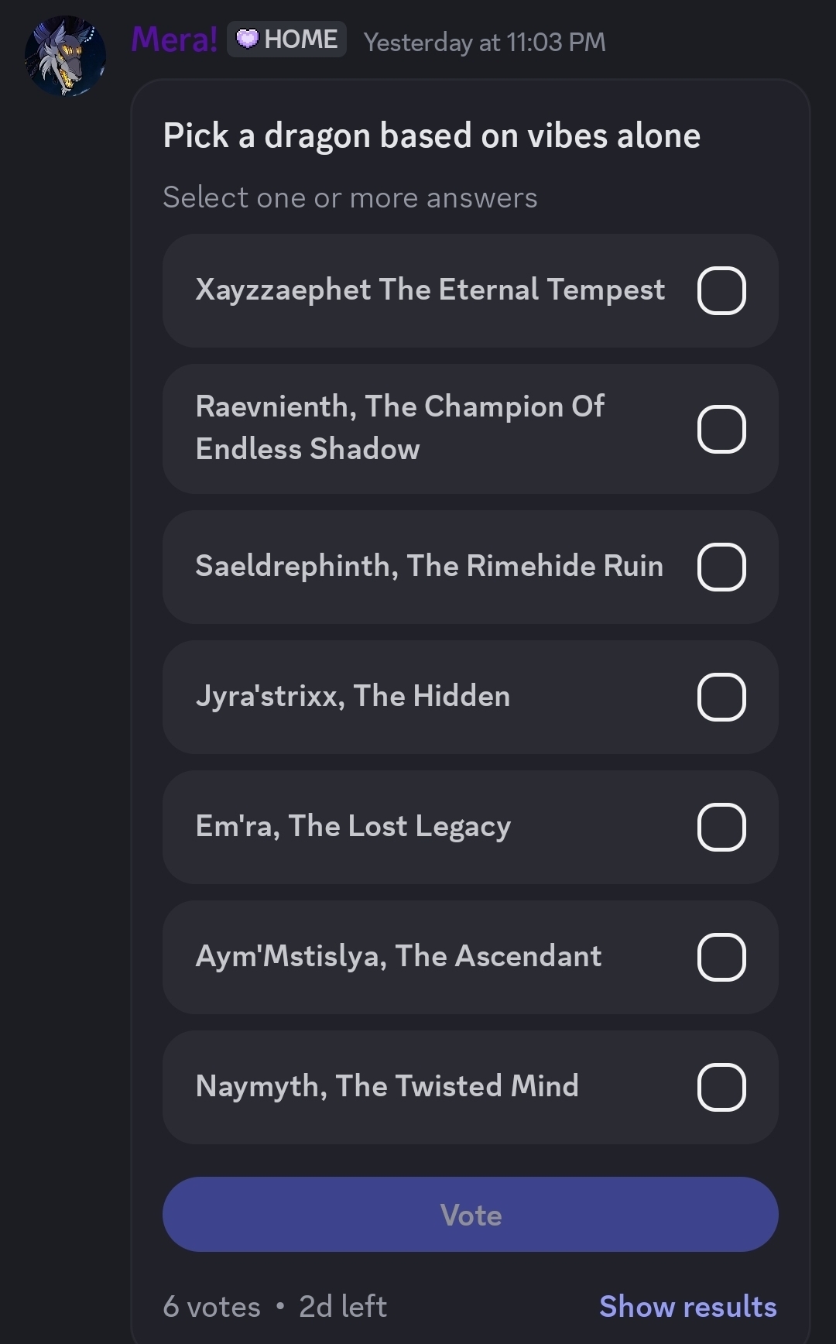
Task: Tick the Naymyth, The Twisted Mind checkbox
Action: (721, 1087)
